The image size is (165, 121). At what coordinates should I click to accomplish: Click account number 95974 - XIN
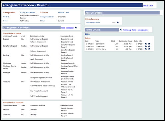click(63, 13)
